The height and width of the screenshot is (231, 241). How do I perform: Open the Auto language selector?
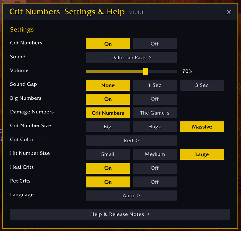pos(131,196)
